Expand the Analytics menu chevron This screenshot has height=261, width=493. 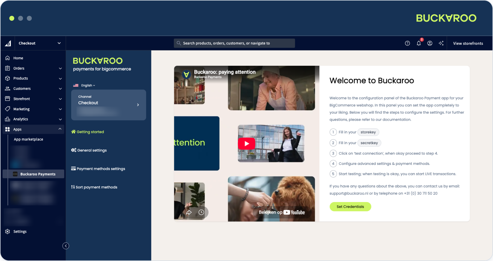pyautogui.click(x=60, y=119)
